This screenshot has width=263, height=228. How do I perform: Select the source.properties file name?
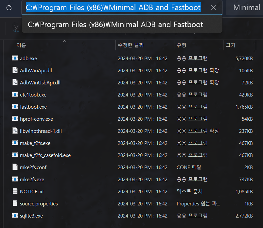39,203
